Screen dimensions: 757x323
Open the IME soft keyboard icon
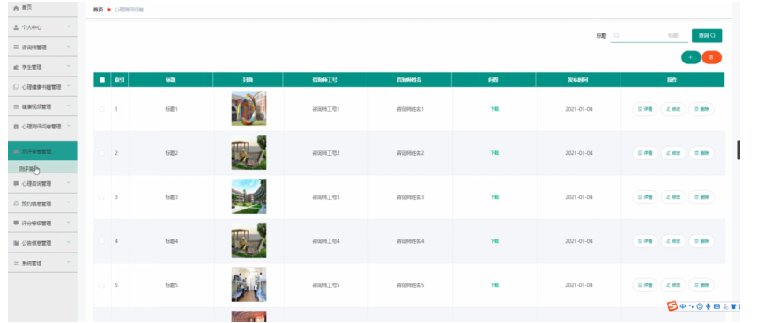click(x=717, y=306)
